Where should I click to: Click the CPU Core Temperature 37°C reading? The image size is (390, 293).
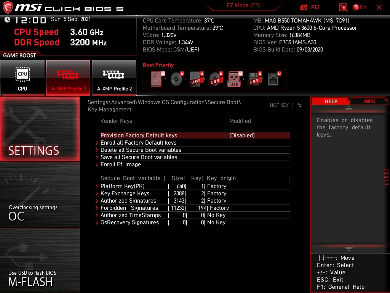pos(179,21)
